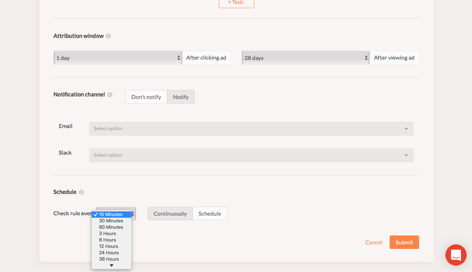
Task: Click the scroll-down arrow in dropdown list
Action: [112, 265]
